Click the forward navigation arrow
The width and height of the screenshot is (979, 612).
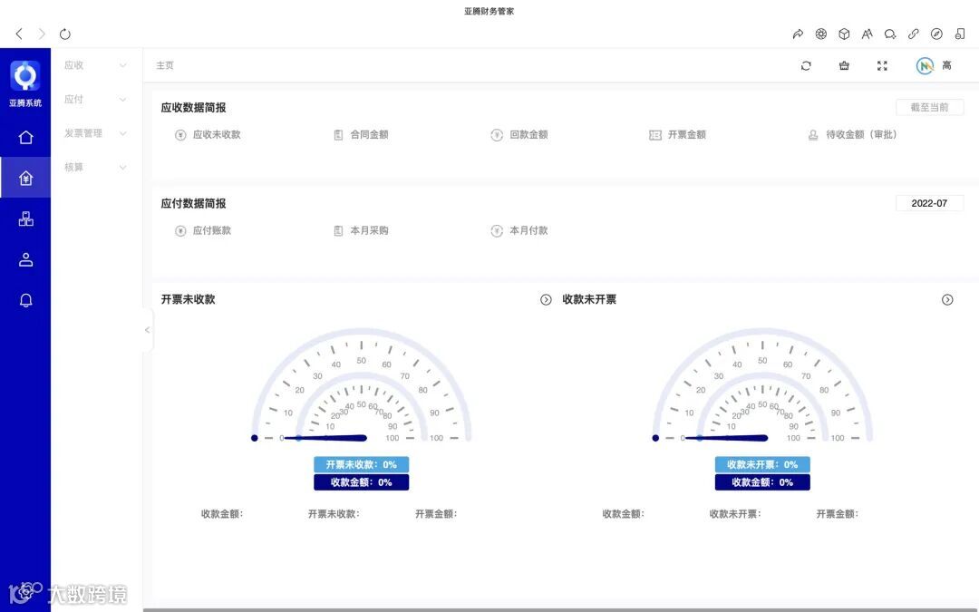(42, 34)
